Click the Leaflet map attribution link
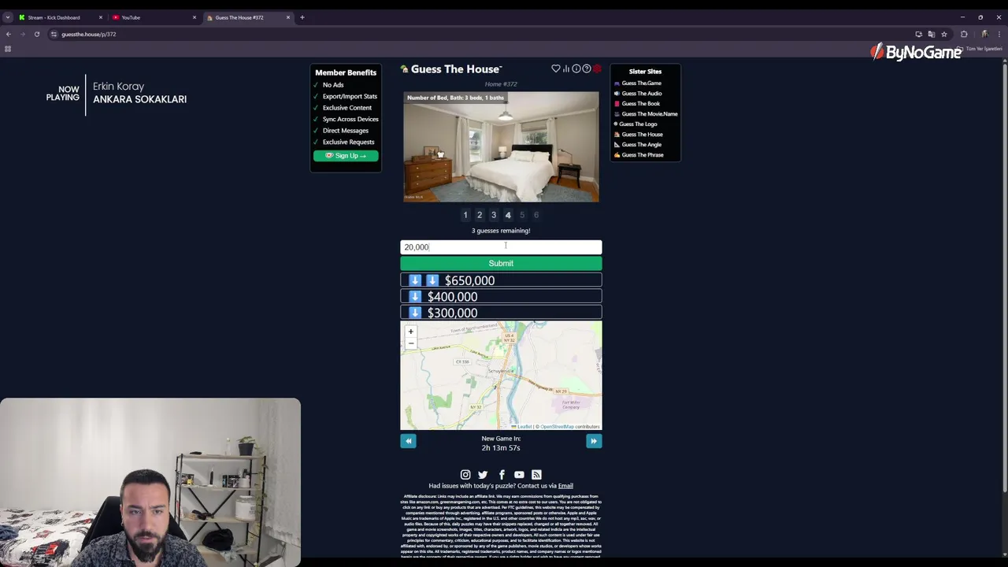Image resolution: width=1008 pixels, height=567 pixels. point(524,427)
